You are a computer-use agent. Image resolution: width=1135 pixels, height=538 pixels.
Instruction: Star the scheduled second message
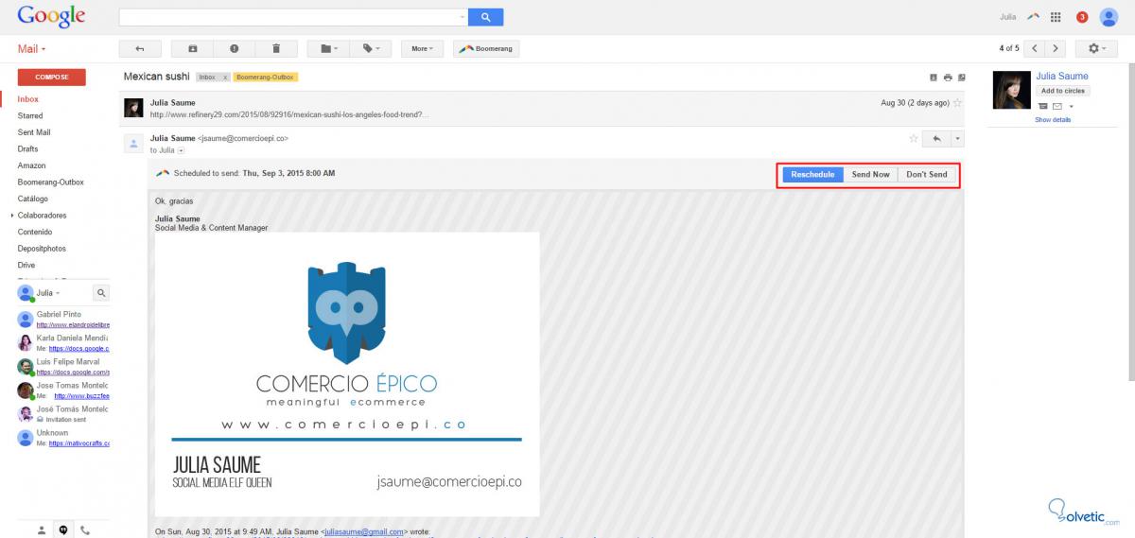pos(913,138)
